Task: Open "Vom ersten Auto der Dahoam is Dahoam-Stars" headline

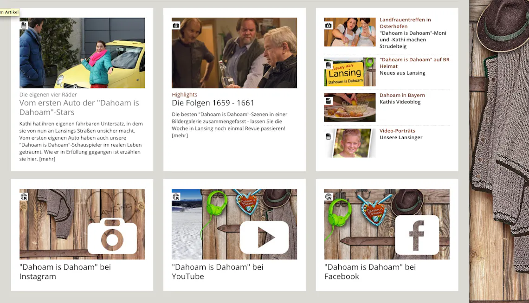Action: click(x=79, y=107)
